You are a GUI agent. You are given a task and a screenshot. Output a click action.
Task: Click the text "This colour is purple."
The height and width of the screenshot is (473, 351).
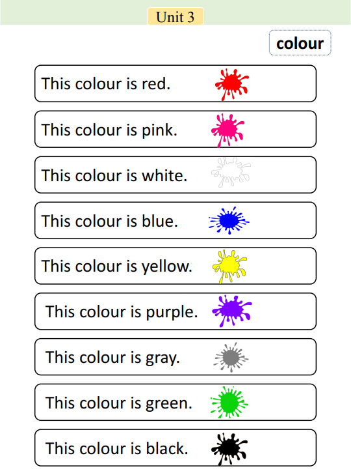(x=122, y=312)
